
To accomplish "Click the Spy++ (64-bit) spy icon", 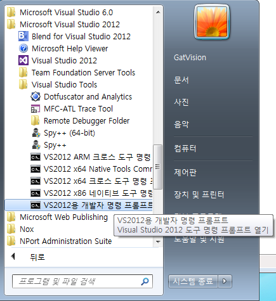I will (x=36, y=133).
